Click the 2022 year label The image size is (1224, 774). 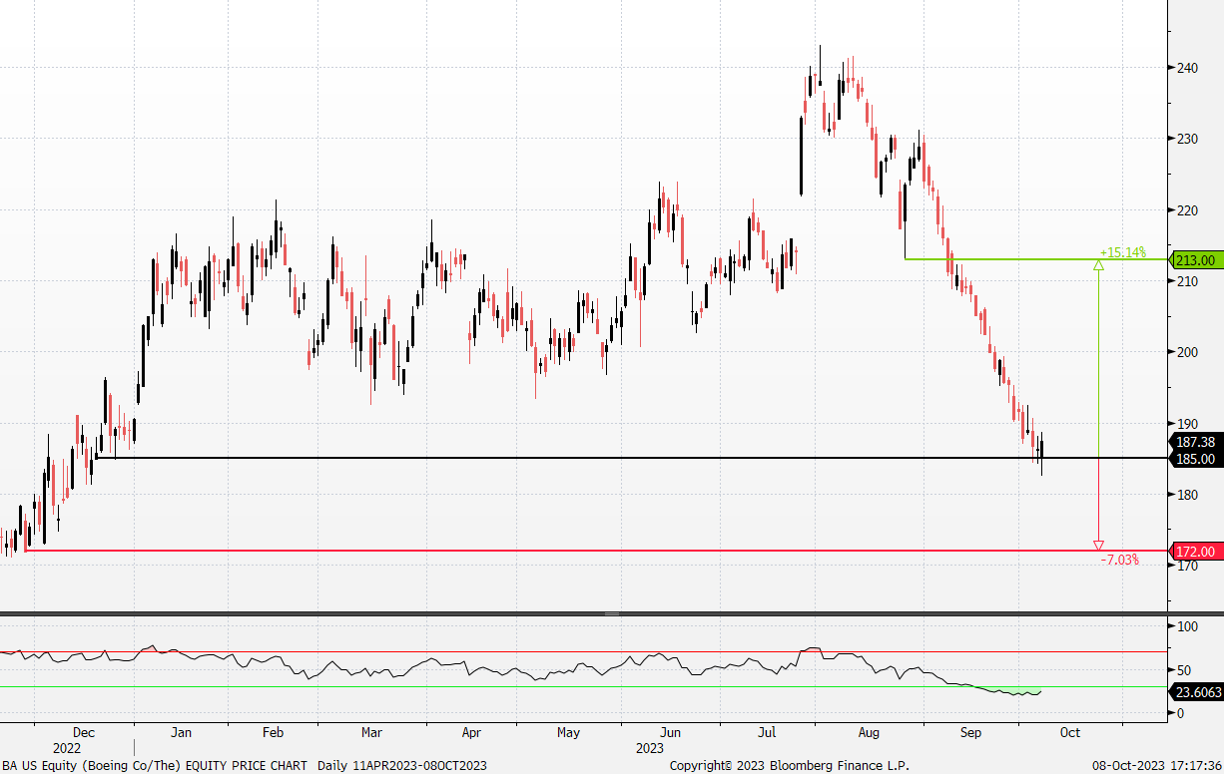[67, 748]
